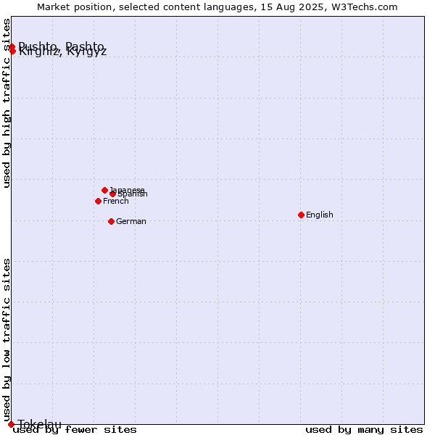
Task: Click the 'French' label text
Action: click(116, 201)
